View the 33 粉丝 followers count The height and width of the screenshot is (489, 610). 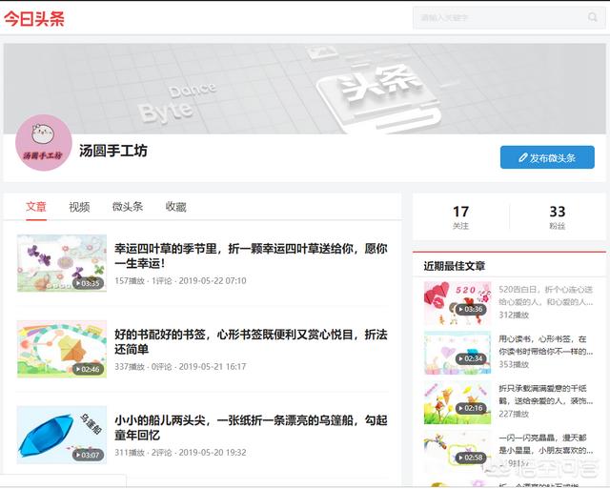[557, 217]
